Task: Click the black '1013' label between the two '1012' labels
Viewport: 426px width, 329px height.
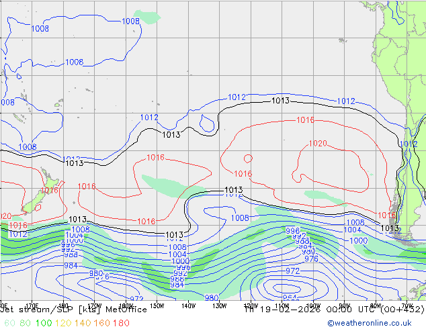Action: [x=281, y=101]
